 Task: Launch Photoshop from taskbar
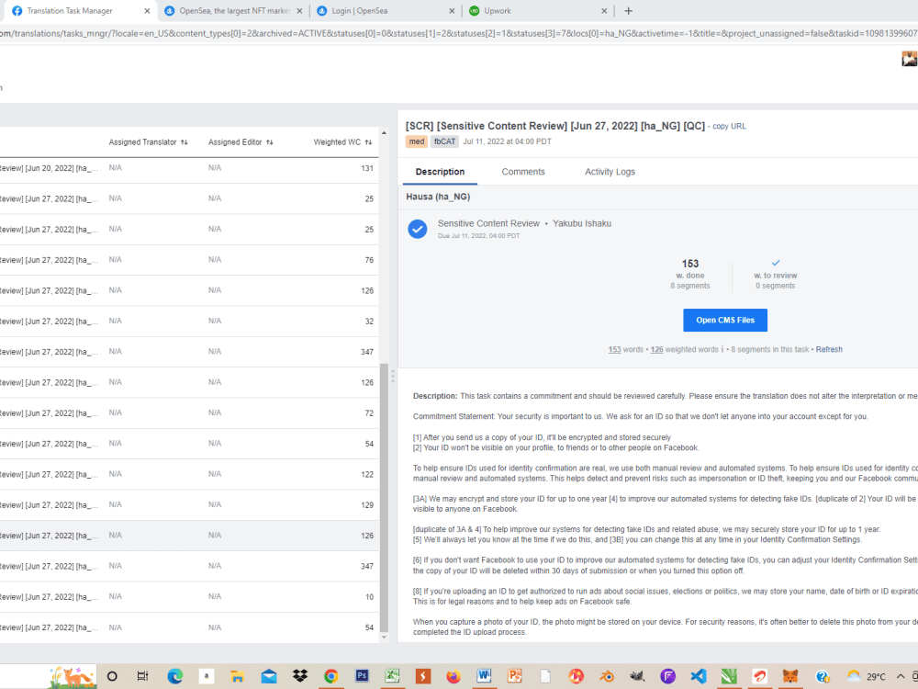[362, 675]
